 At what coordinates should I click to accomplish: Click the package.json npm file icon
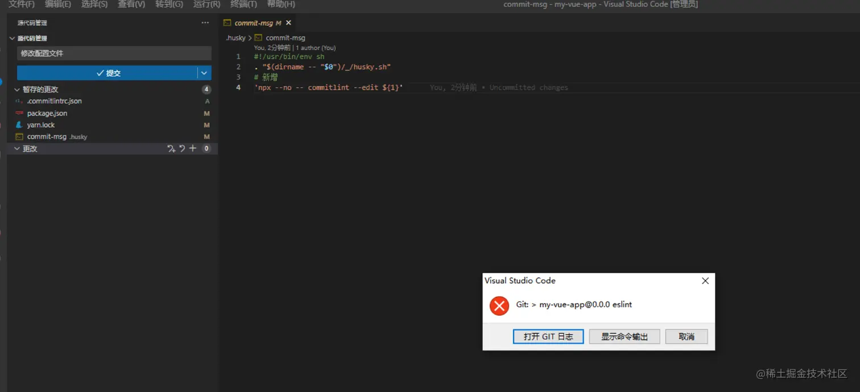tap(19, 113)
